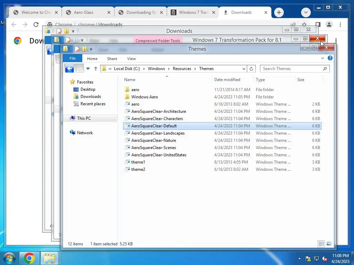This screenshot has width=354, height=265.
Task: Select Downloads in navigation pane
Action: click(x=91, y=97)
